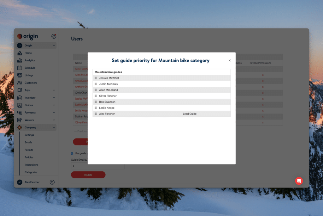
Task: Grab drag handle for Ron Swanson
Action: click(96, 102)
